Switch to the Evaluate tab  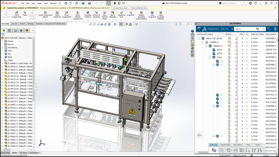pyautogui.click(x=39, y=24)
